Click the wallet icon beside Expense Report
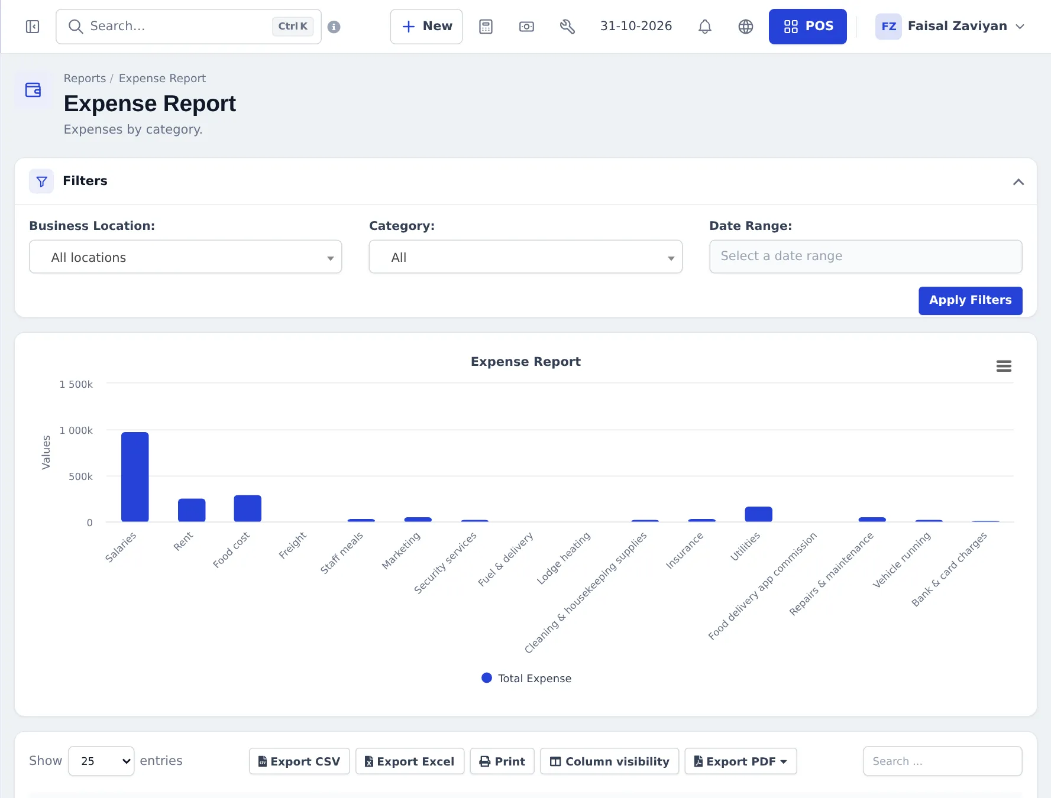1051x798 pixels. tap(33, 90)
